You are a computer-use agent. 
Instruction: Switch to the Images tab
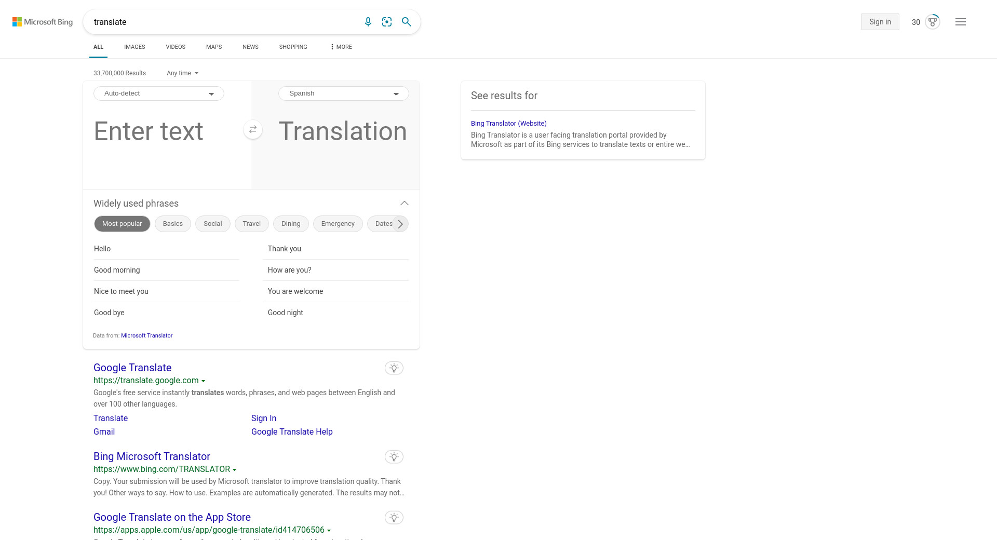[134, 47]
